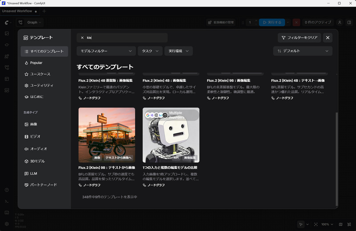
Task: Open the dropdown arrow beside 実行する
Action: click(x=288, y=23)
